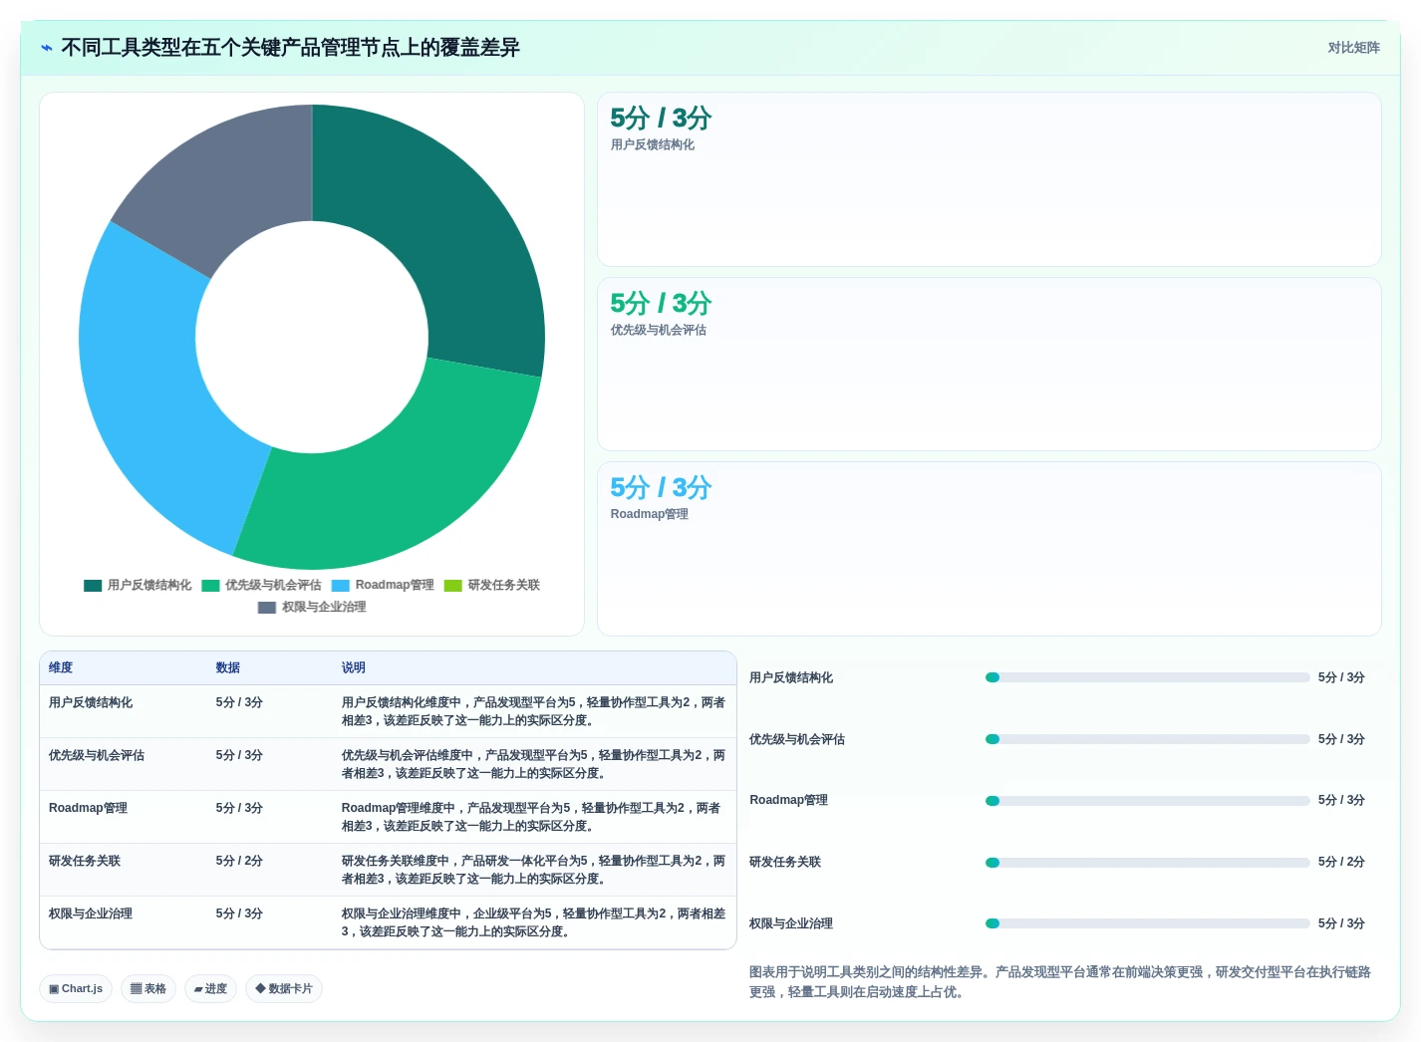This screenshot has width=1421, height=1042.
Task: Click the 数据 column header
Action: click(x=228, y=668)
